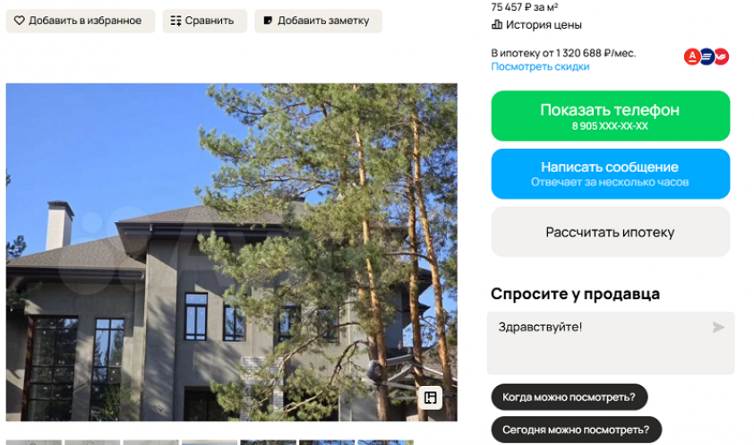Screen dimensions: 754x445
Task: Choose Когда можно посмотреть? quick question
Action: pos(569,397)
